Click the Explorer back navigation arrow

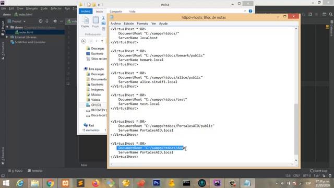tap(83, 41)
